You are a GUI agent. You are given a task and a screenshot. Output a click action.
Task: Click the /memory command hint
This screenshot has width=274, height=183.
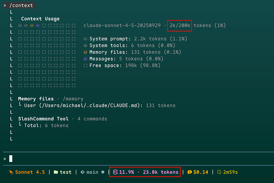(73, 99)
